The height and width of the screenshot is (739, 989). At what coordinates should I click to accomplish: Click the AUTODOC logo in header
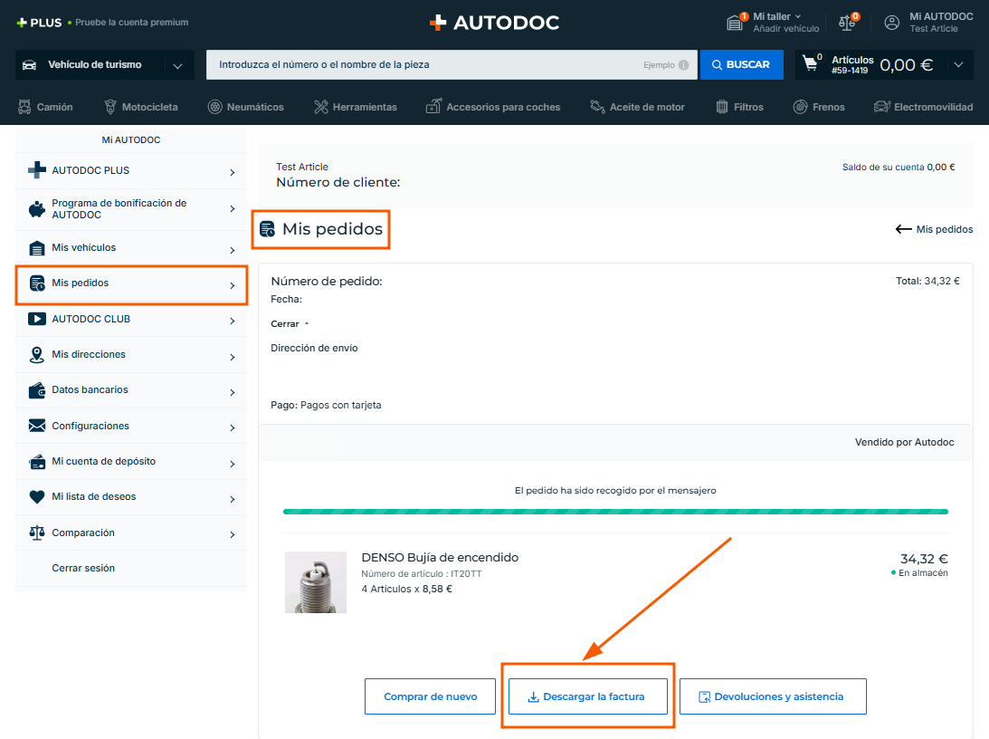[494, 23]
